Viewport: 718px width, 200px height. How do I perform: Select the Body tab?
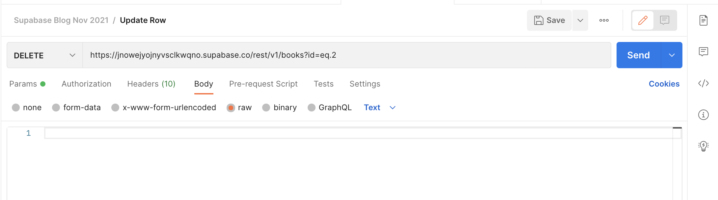[x=204, y=84]
